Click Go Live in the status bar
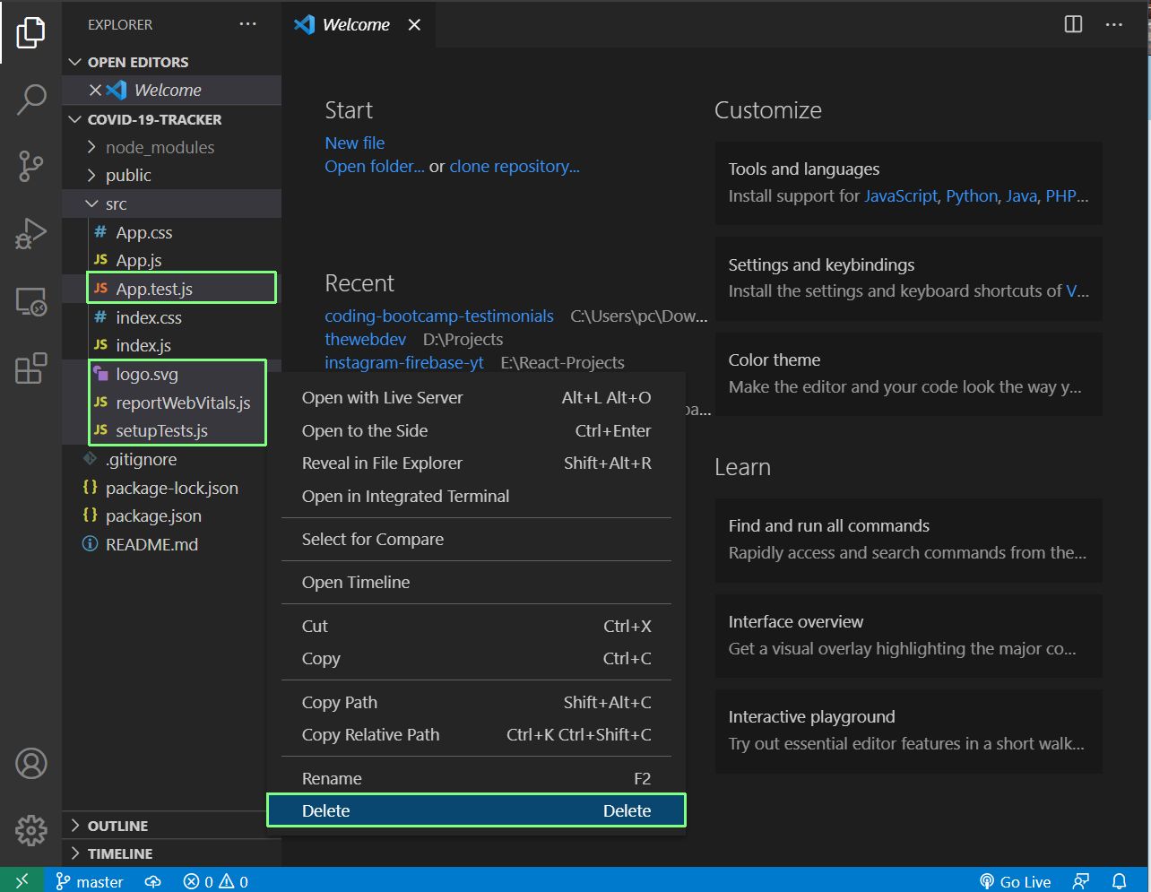Image resolution: width=1151 pixels, height=892 pixels. (1015, 881)
